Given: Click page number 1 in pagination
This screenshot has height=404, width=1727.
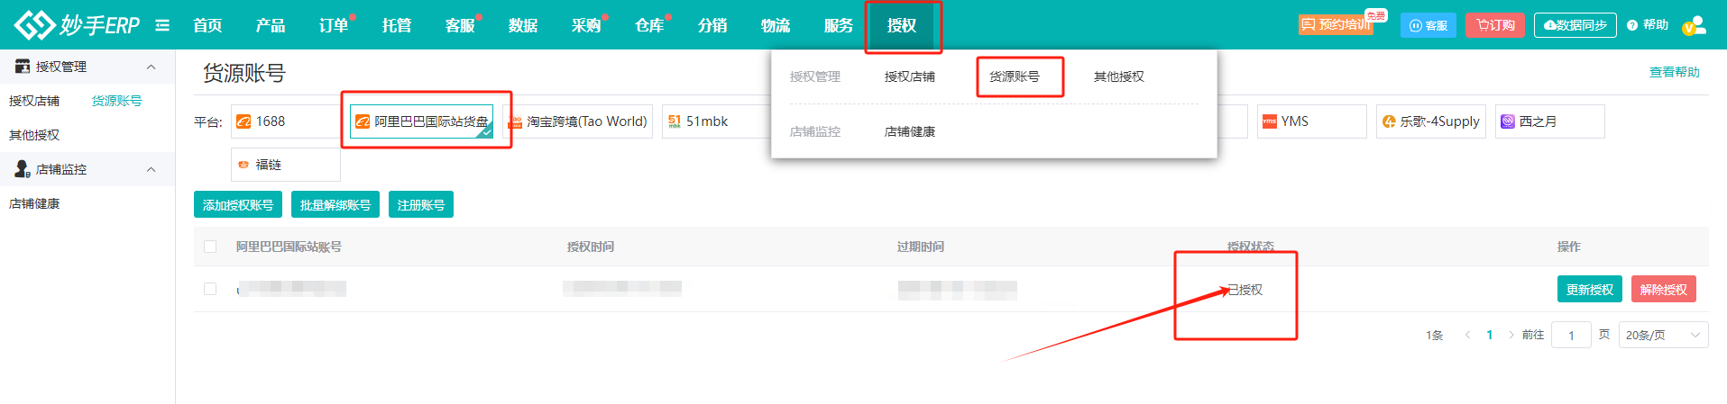Looking at the screenshot, I should (1490, 335).
